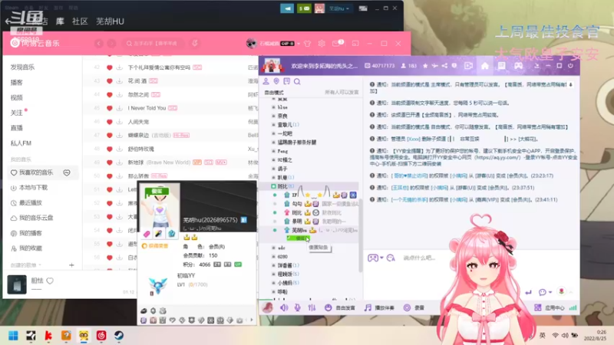Image resolution: width=614 pixels, height=345 pixels.
Task: Click the mini mode icon in NetEase header
Action: click(x=355, y=44)
